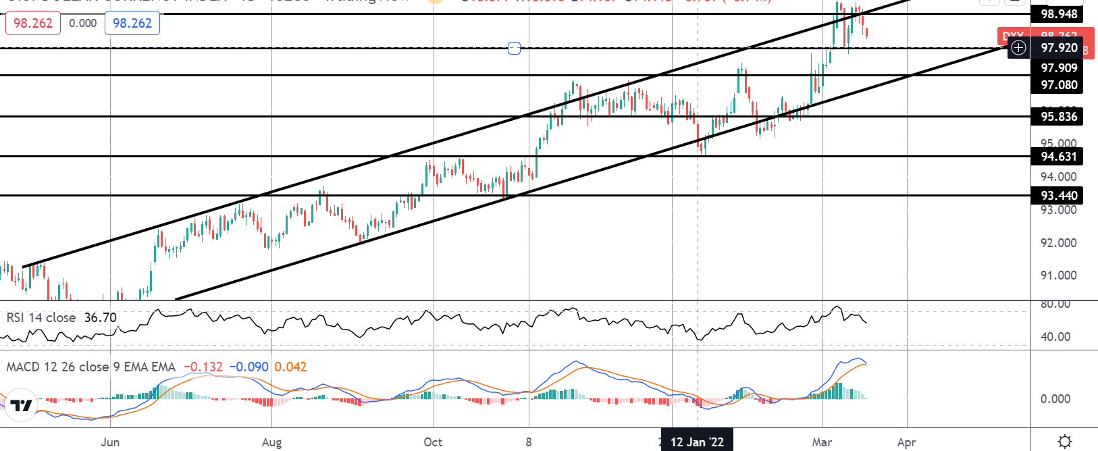
Task: Click the 95.836 price line label
Action: [x=1058, y=117]
